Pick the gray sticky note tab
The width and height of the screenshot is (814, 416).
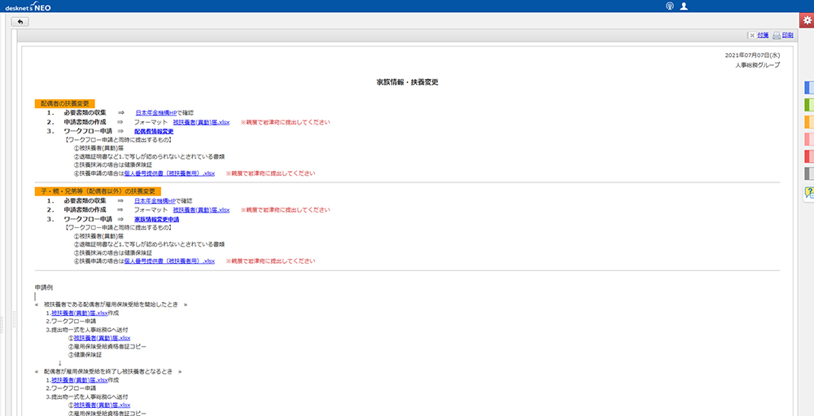point(809,173)
